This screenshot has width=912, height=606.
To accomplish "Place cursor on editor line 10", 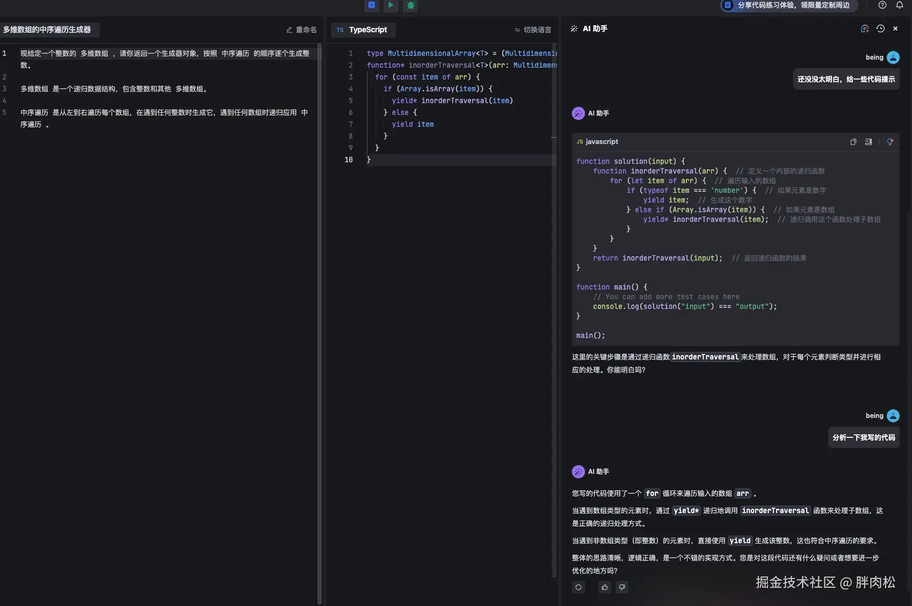I will (x=457, y=160).
